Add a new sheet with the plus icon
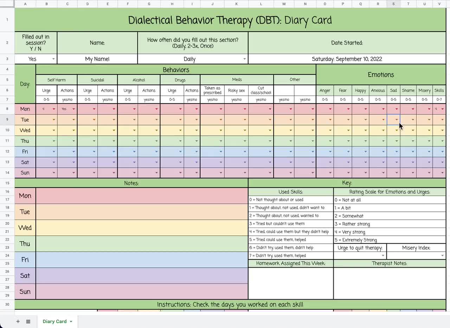 tap(18, 321)
